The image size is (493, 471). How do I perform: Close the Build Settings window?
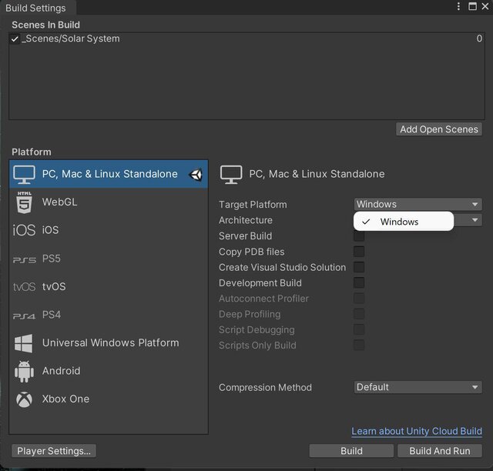pyautogui.click(x=485, y=6)
